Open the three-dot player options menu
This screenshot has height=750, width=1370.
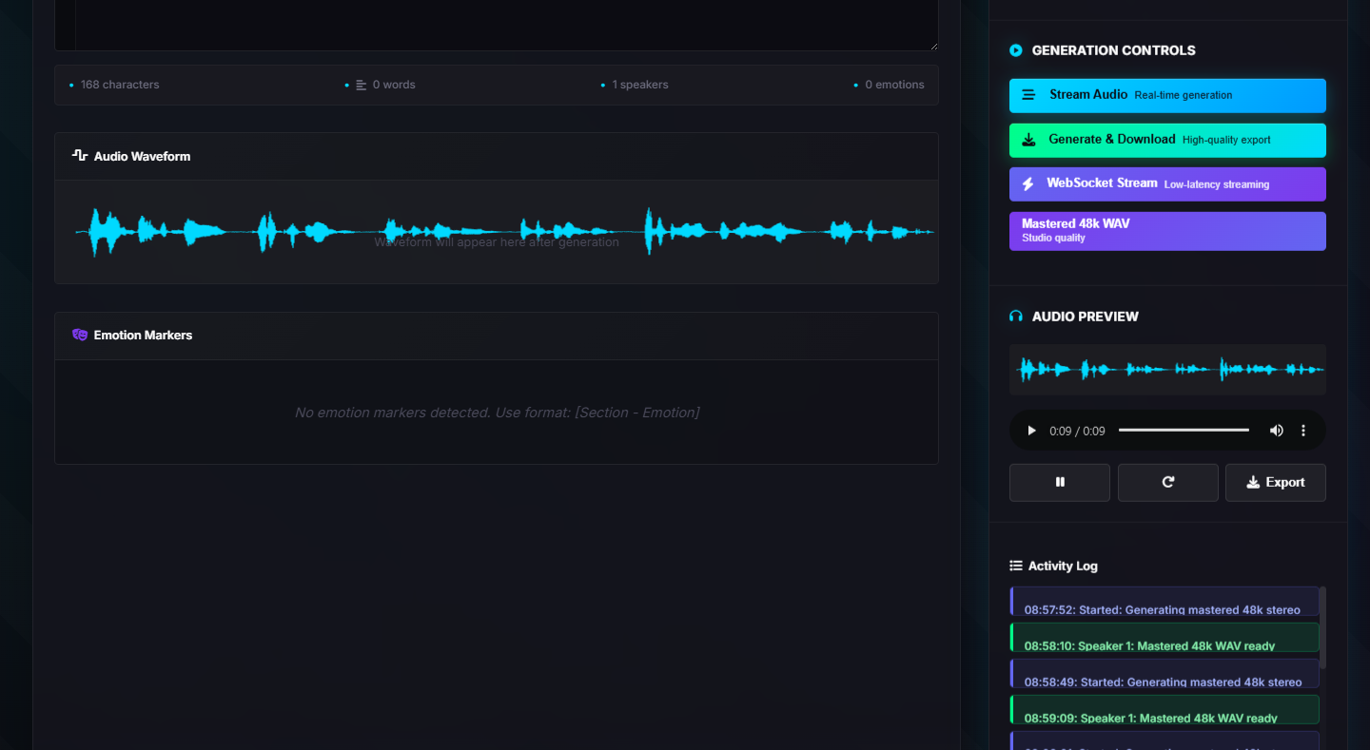pyautogui.click(x=1303, y=430)
